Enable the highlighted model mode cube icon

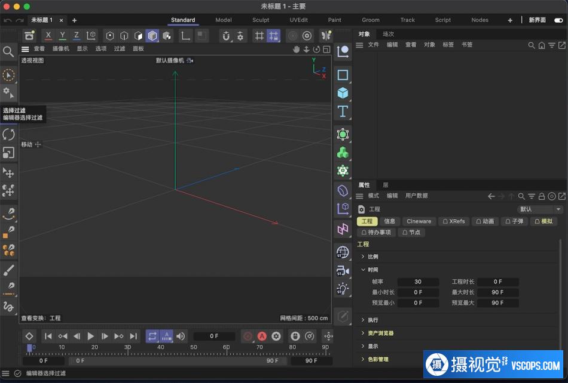coord(152,35)
